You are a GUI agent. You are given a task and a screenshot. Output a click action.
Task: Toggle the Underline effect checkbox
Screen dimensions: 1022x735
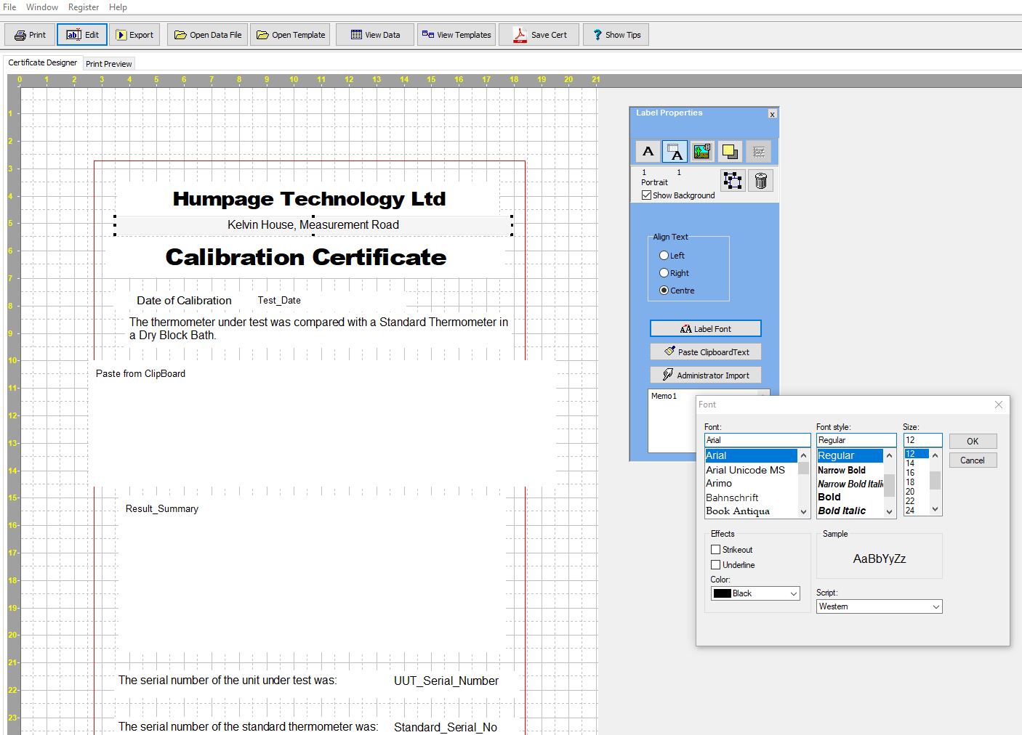click(x=715, y=565)
